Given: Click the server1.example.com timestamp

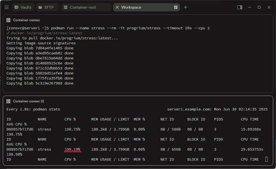Looking at the screenshot, I should [217, 109].
